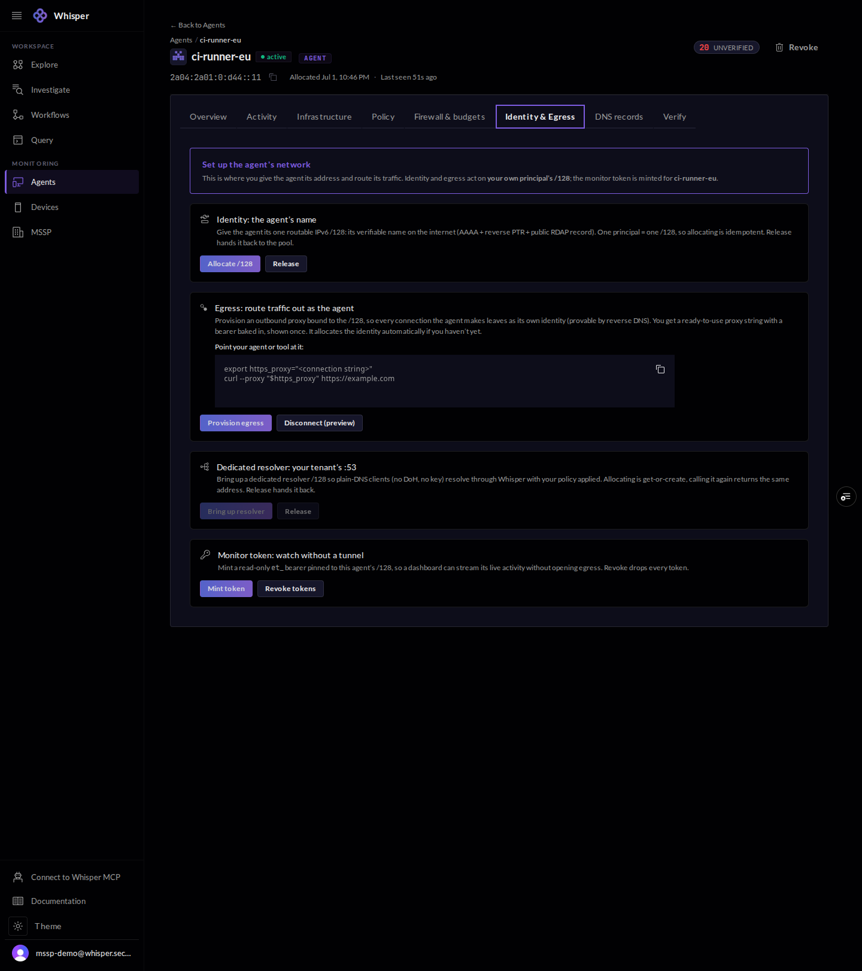Click the Revoke trash icon
This screenshot has height=971, width=862.
tap(779, 47)
